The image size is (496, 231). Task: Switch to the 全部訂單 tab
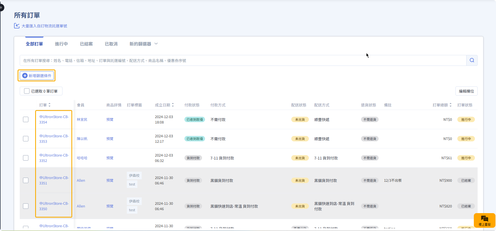[34, 44]
